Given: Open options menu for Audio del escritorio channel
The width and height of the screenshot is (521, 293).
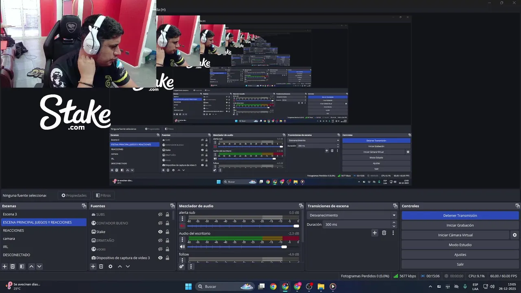Looking at the screenshot, I should point(182,240).
